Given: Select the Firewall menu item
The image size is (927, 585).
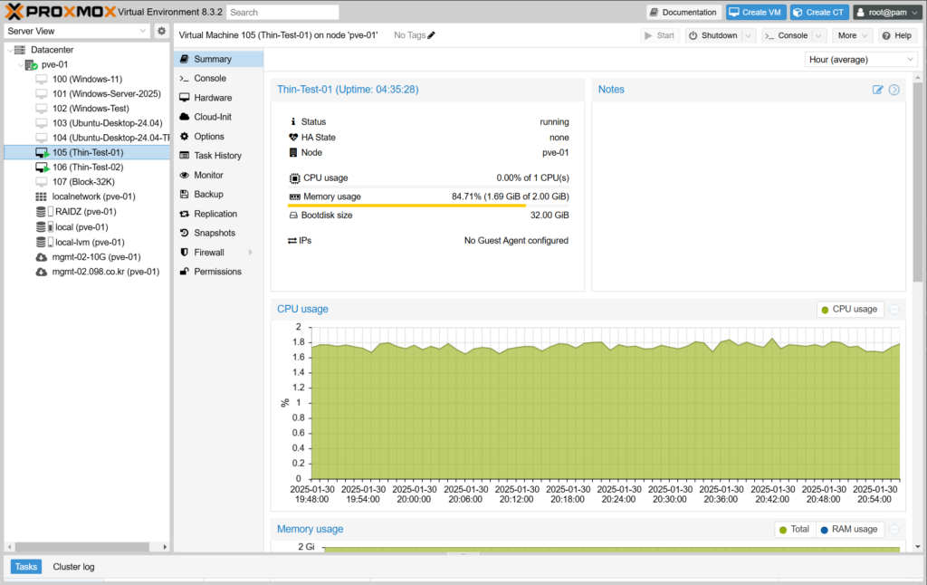Looking at the screenshot, I should [209, 253].
